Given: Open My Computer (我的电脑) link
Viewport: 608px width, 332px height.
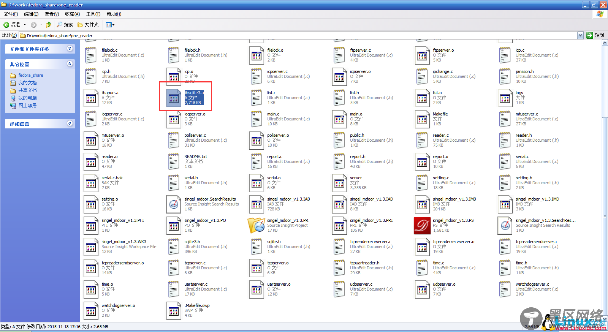Looking at the screenshot, I should point(27,98).
